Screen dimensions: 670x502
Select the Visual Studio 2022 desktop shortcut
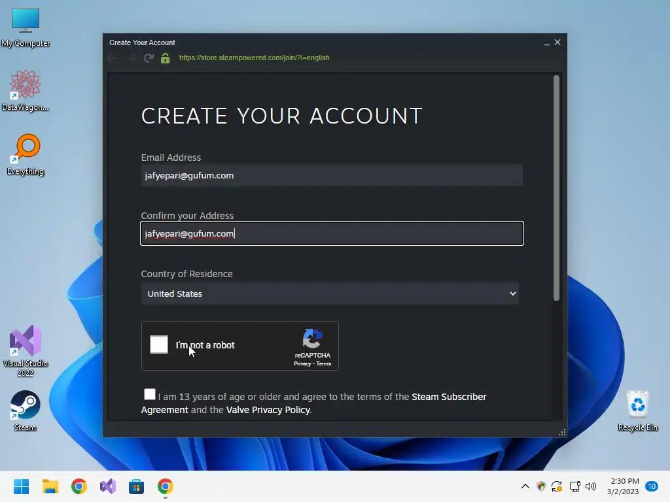point(26,351)
